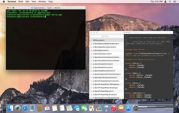
Task: Select LLSpilloAbsoluteDateTransformer.h file
Action: click(x=107, y=44)
